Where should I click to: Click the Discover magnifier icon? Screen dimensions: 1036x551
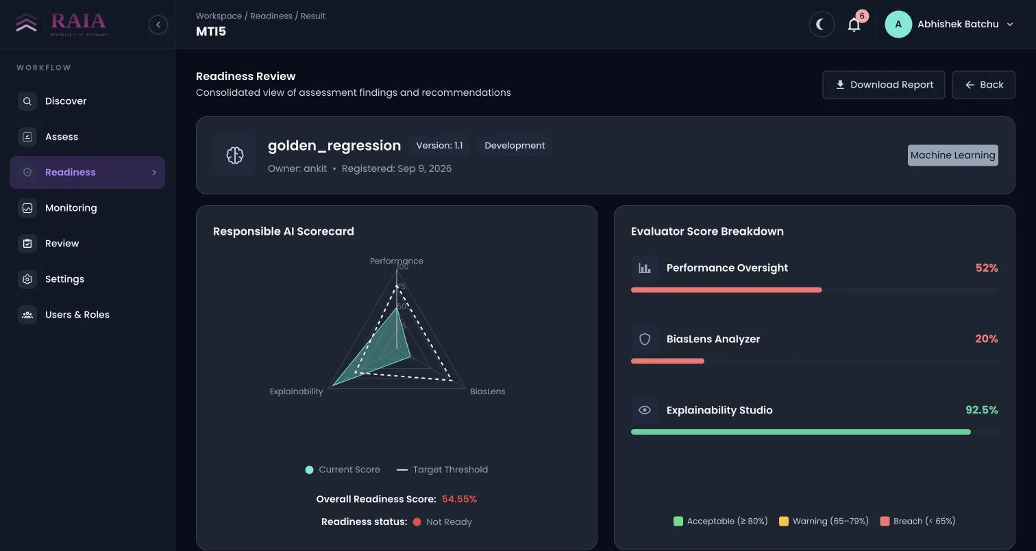pyautogui.click(x=27, y=101)
